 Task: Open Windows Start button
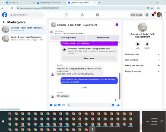3,121
